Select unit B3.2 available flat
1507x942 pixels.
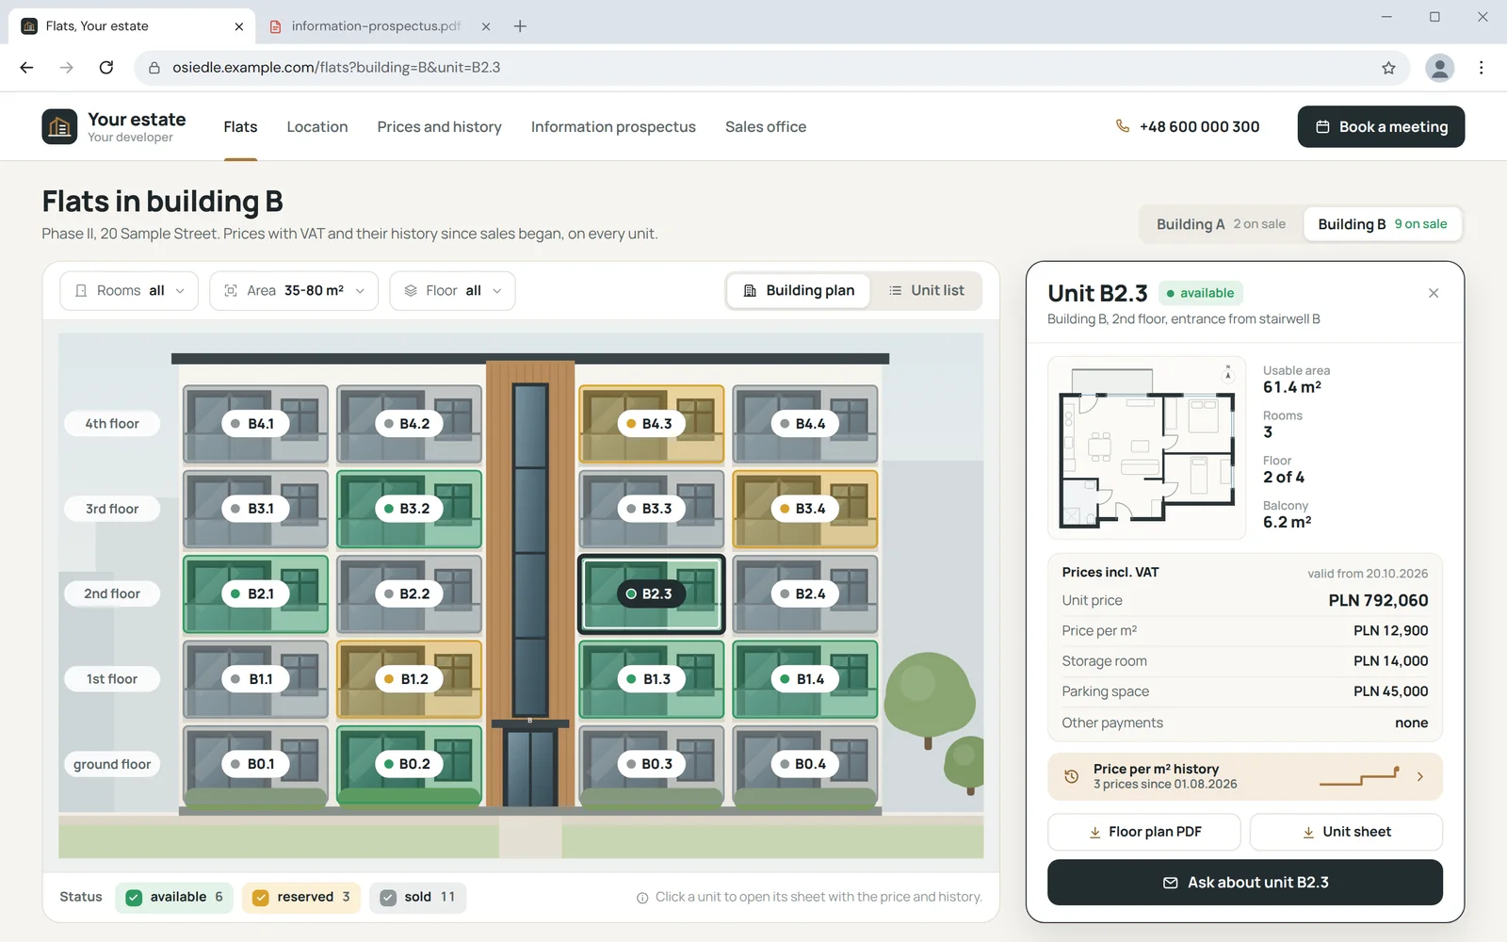tap(409, 509)
